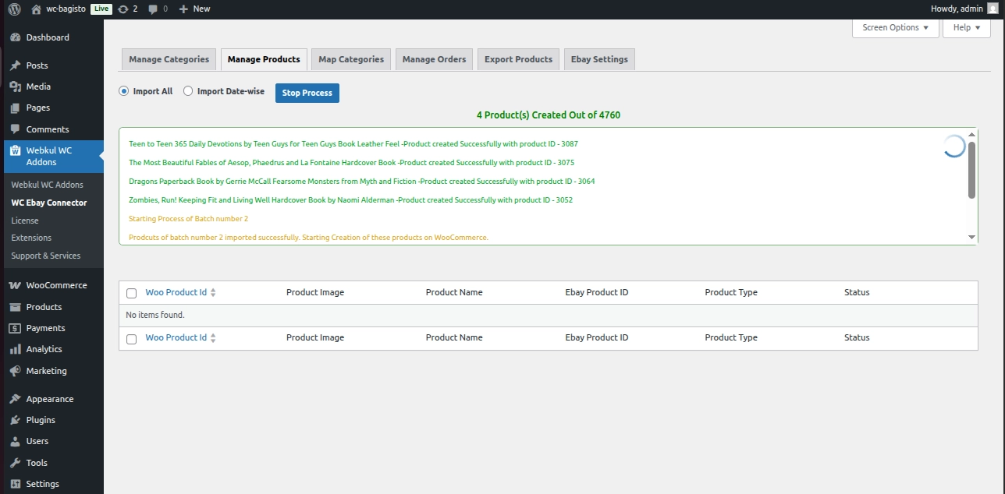Open Dashboard from the sidebar icon
This screenshot has height=494, width=1005.
[x=15, y=37]
